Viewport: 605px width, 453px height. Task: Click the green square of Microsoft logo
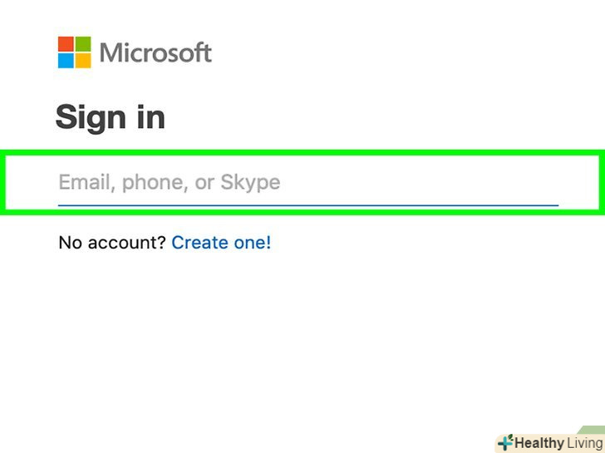[x=82, y=44]
